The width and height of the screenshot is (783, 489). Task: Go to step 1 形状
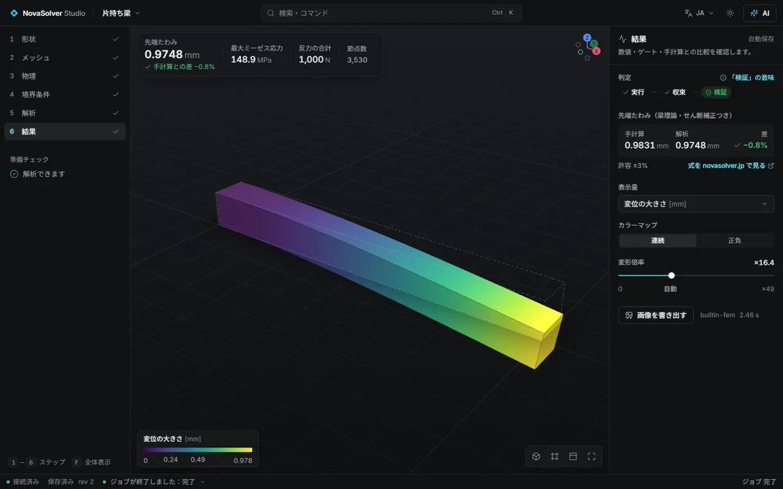pos(65,39)
